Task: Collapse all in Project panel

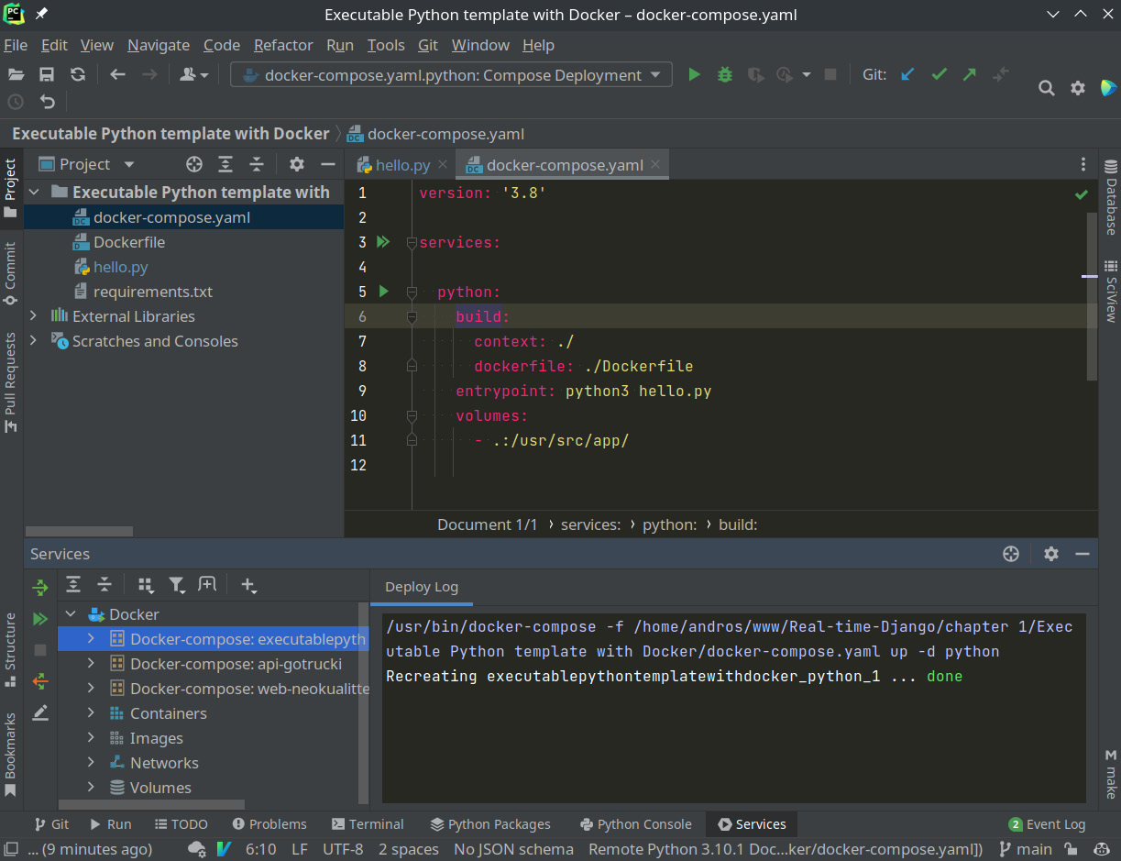Action: [x=257, y=164]
